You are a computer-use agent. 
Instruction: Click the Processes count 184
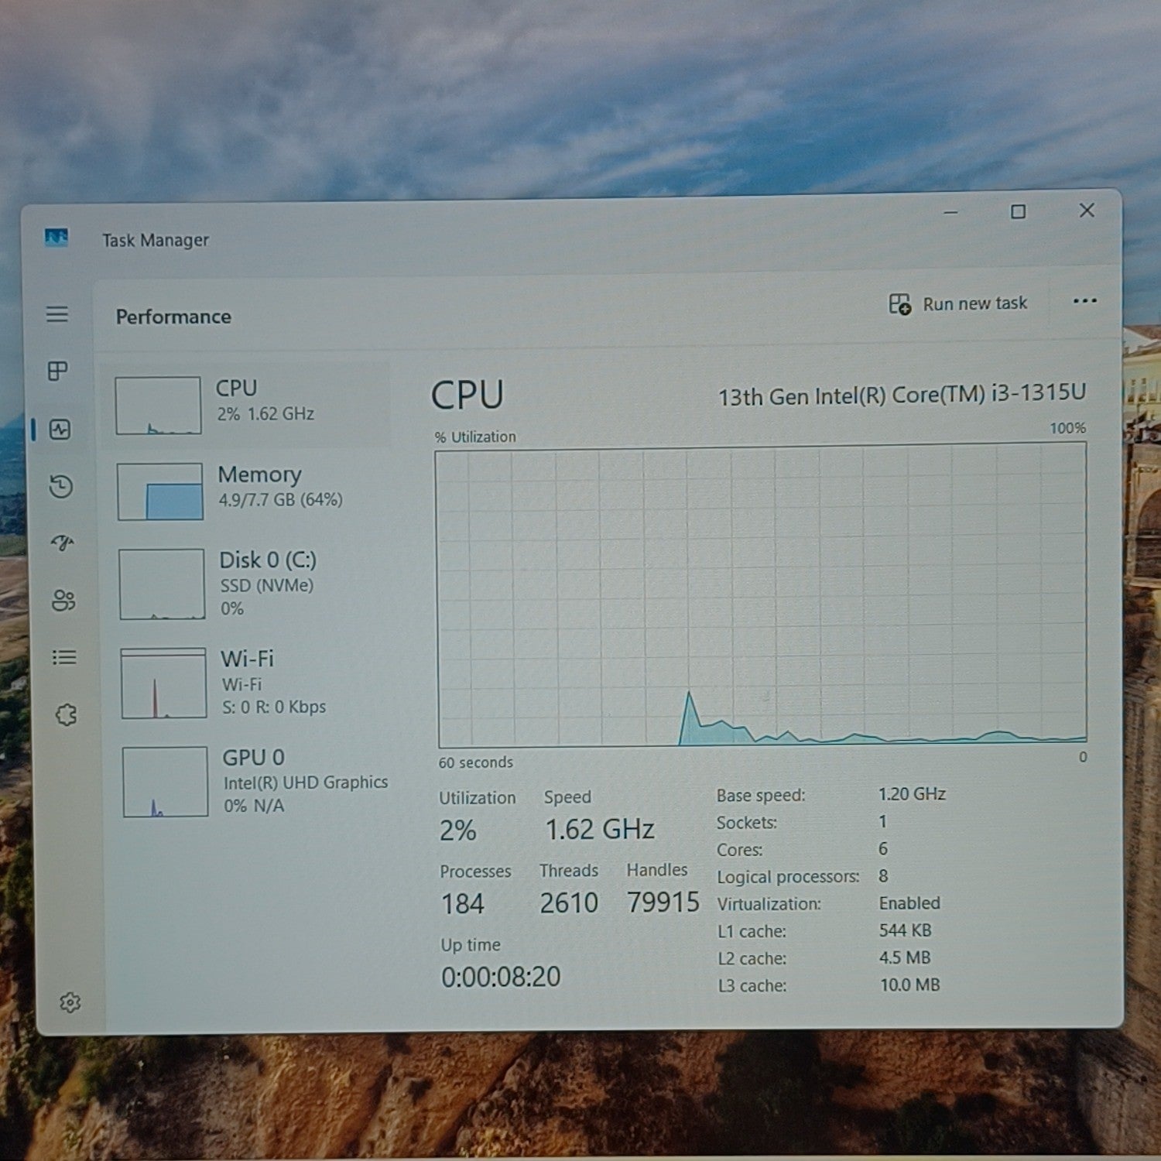point(463,904)
